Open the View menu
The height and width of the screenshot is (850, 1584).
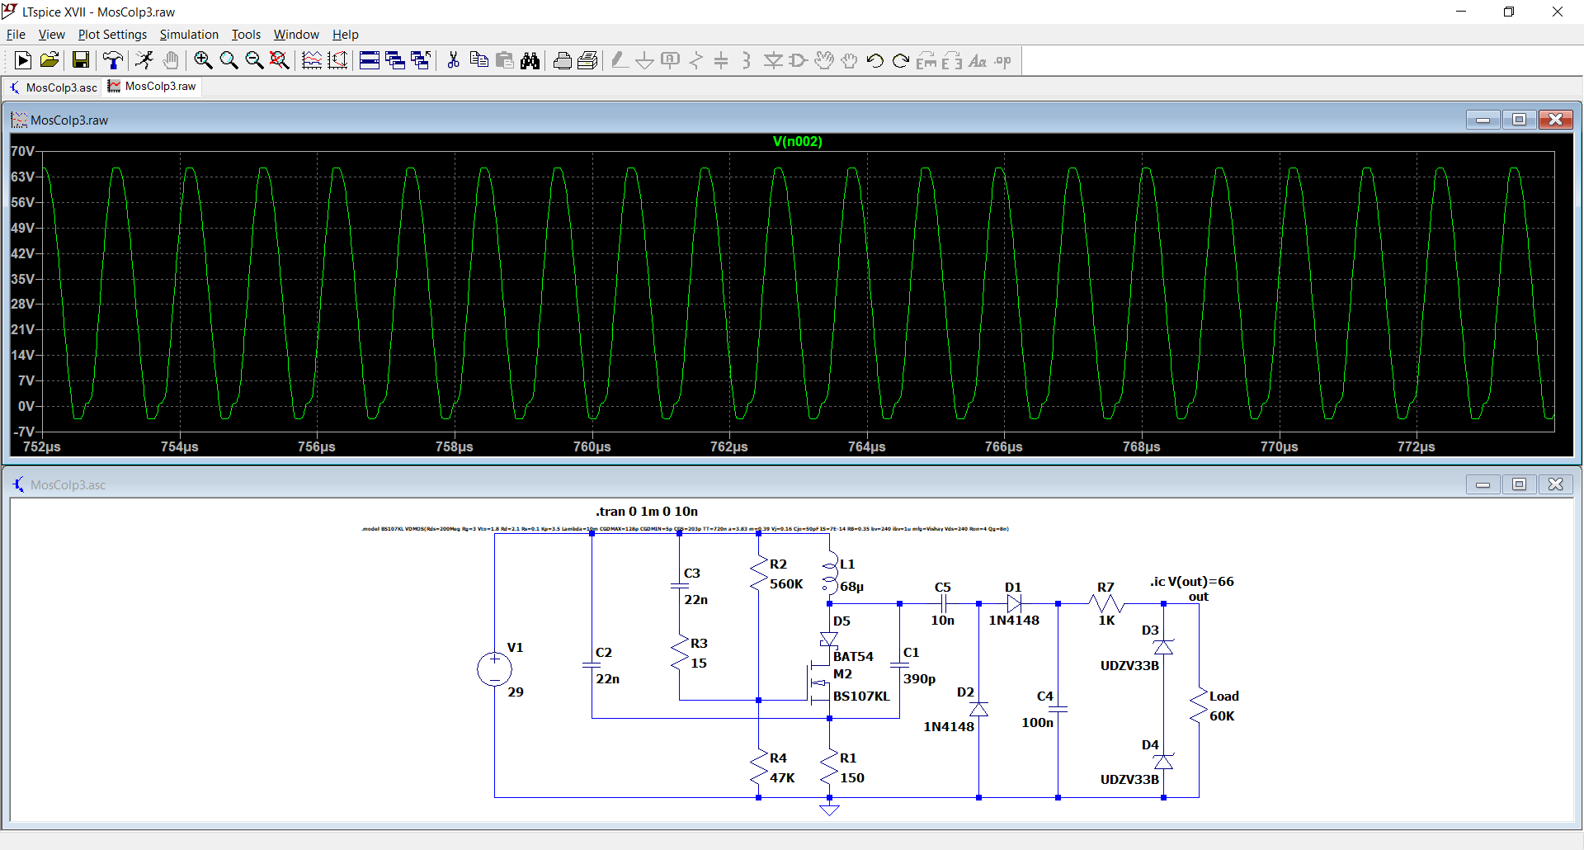click(x=51, y=35)
